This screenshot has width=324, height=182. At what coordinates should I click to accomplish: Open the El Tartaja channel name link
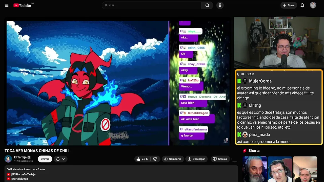pos(20,157)
